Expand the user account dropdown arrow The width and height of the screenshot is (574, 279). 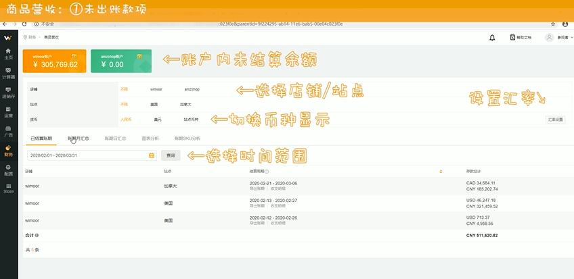572,37
